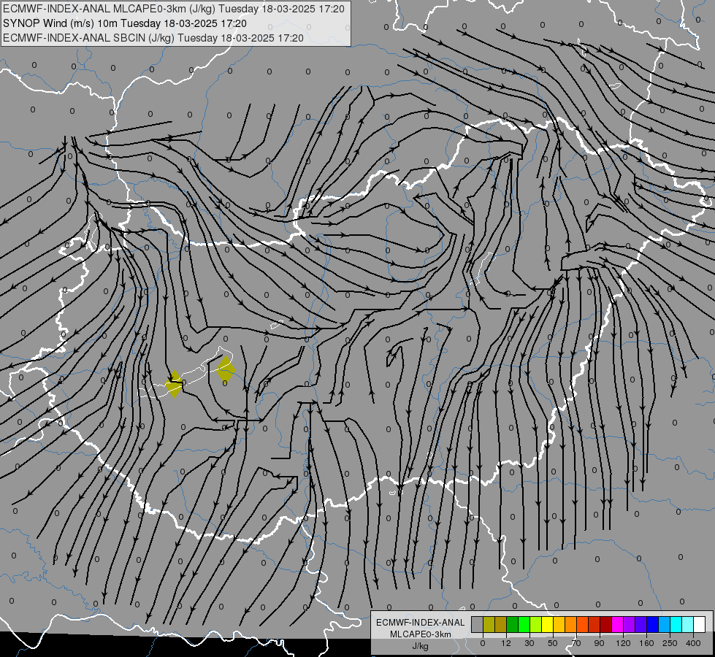
Task: Pick the magenta legend swatch
Action: point(618,625)
